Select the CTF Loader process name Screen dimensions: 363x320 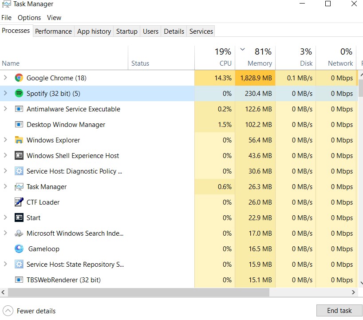[43, 202]
